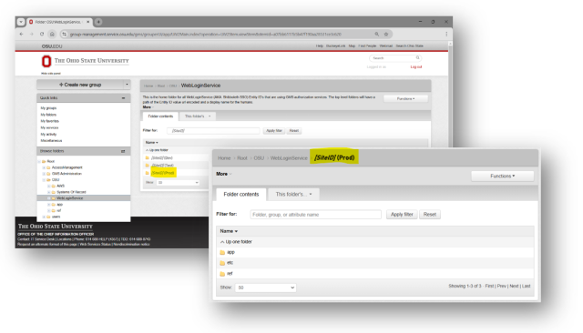This screenshot has height=333, width=583.
Task: Open This folder's dropdown tab in front panel
Action: (293, 194)
